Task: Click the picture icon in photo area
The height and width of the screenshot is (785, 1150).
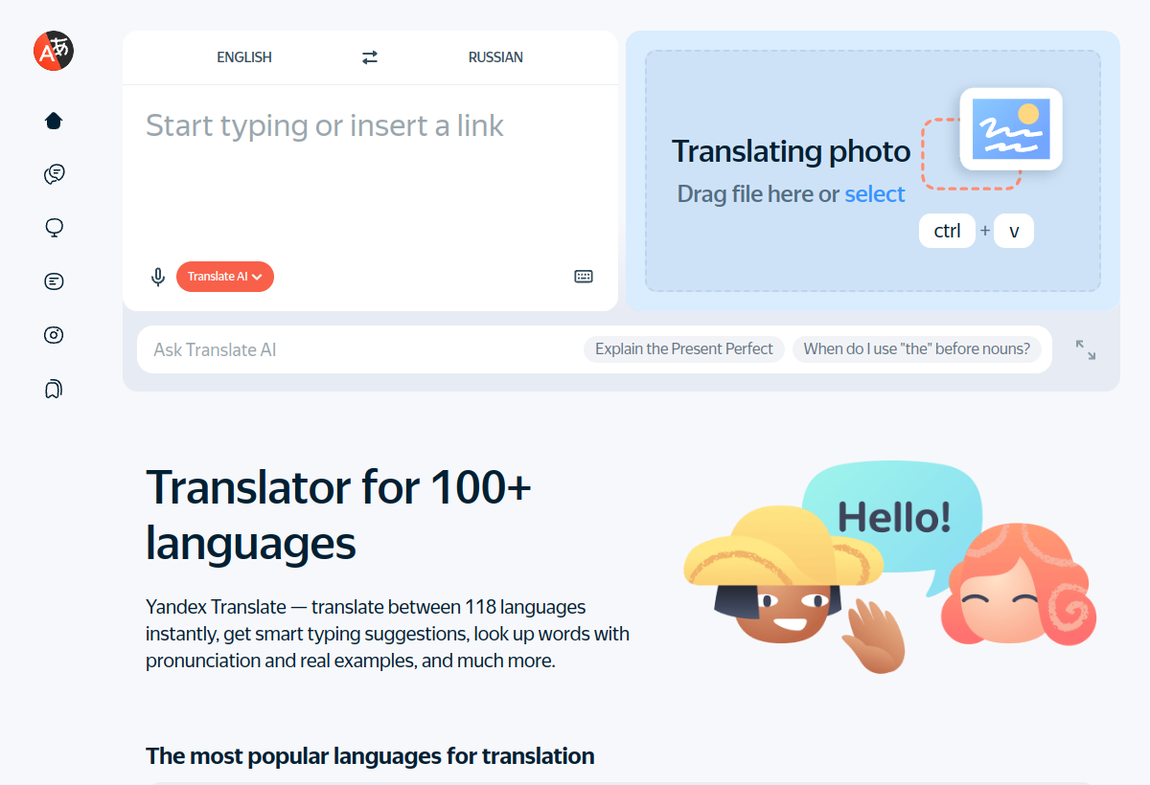Action: pyautogui.click(x=1011, y=129)
